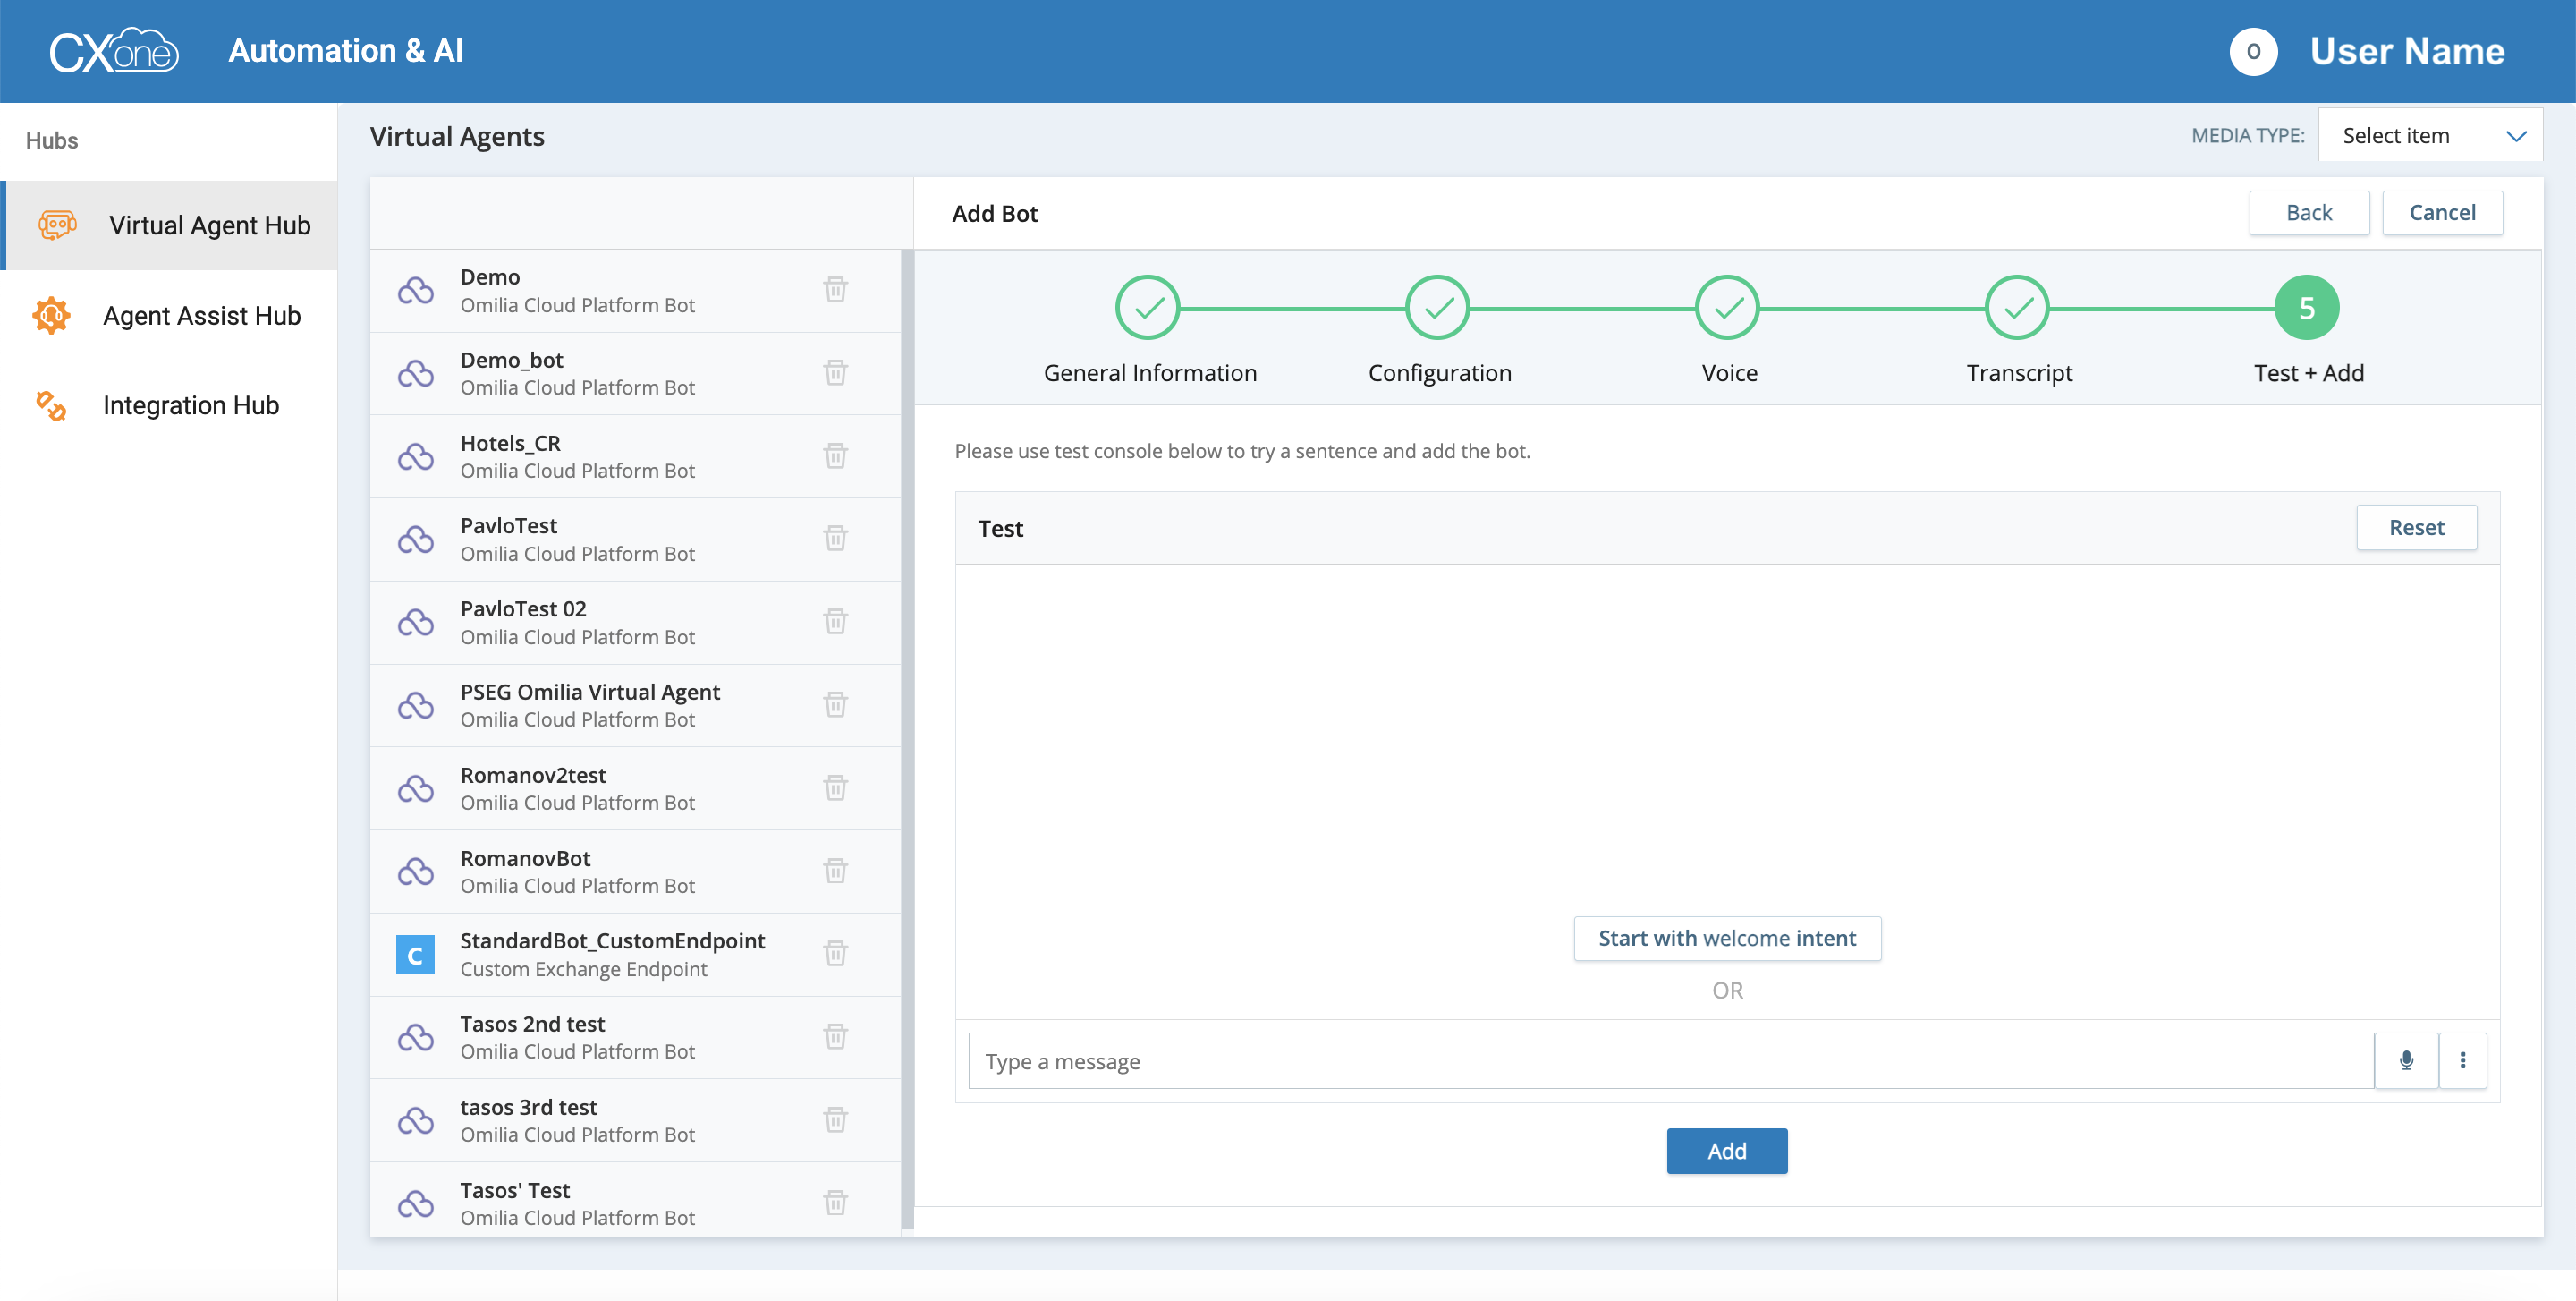Viewport: 2576px width, 1301px height.
Task: Select the Transcript step circle
Action: [x=2018, y=308]
